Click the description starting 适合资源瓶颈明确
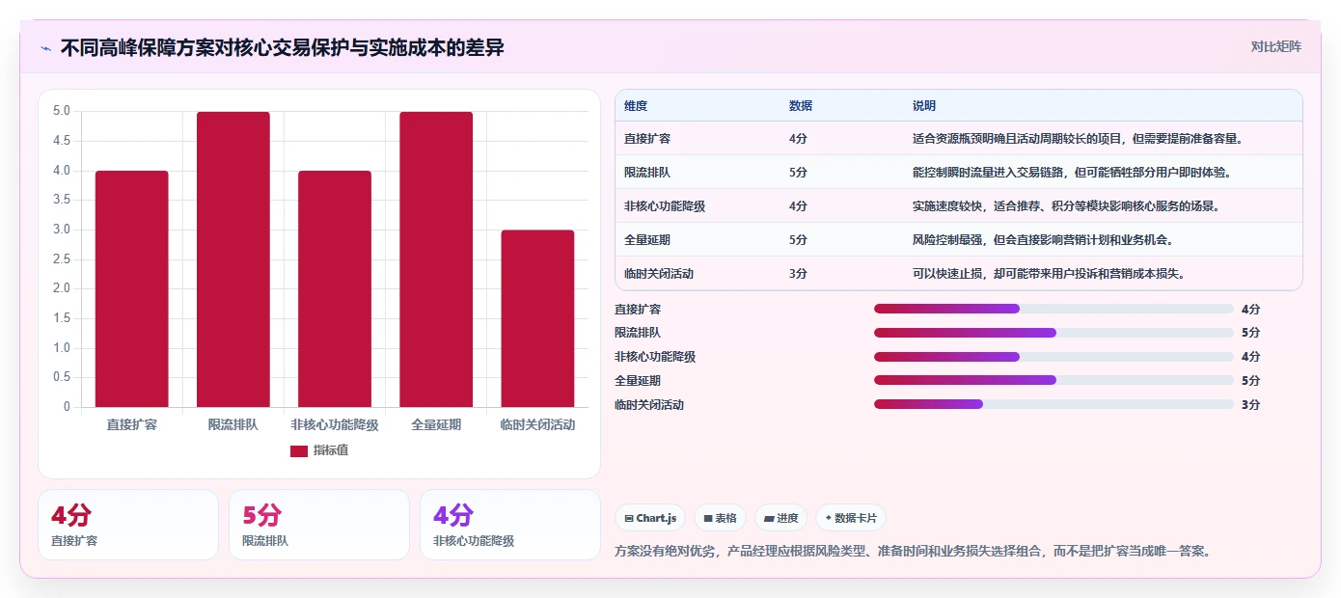Viewport: 1341px width, 598px height. 1078,139
